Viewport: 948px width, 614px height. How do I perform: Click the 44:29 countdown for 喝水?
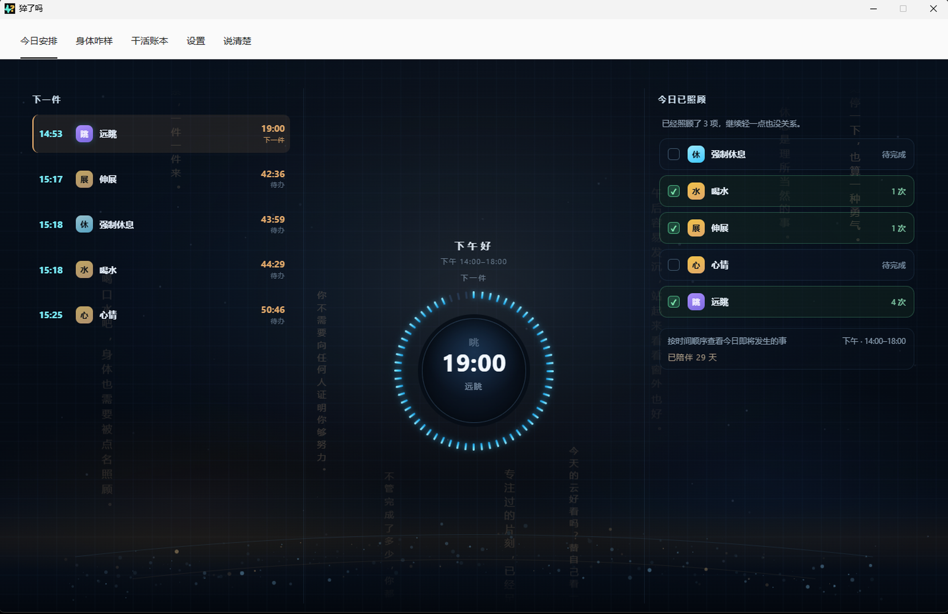click(273, 265)
